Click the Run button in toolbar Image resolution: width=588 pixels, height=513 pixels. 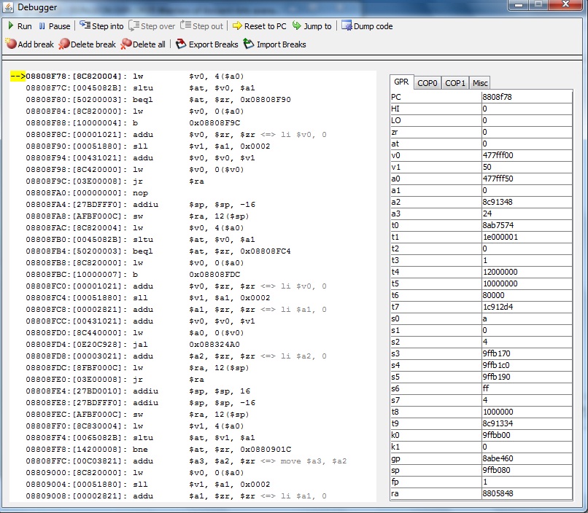[x=19, y=26]
